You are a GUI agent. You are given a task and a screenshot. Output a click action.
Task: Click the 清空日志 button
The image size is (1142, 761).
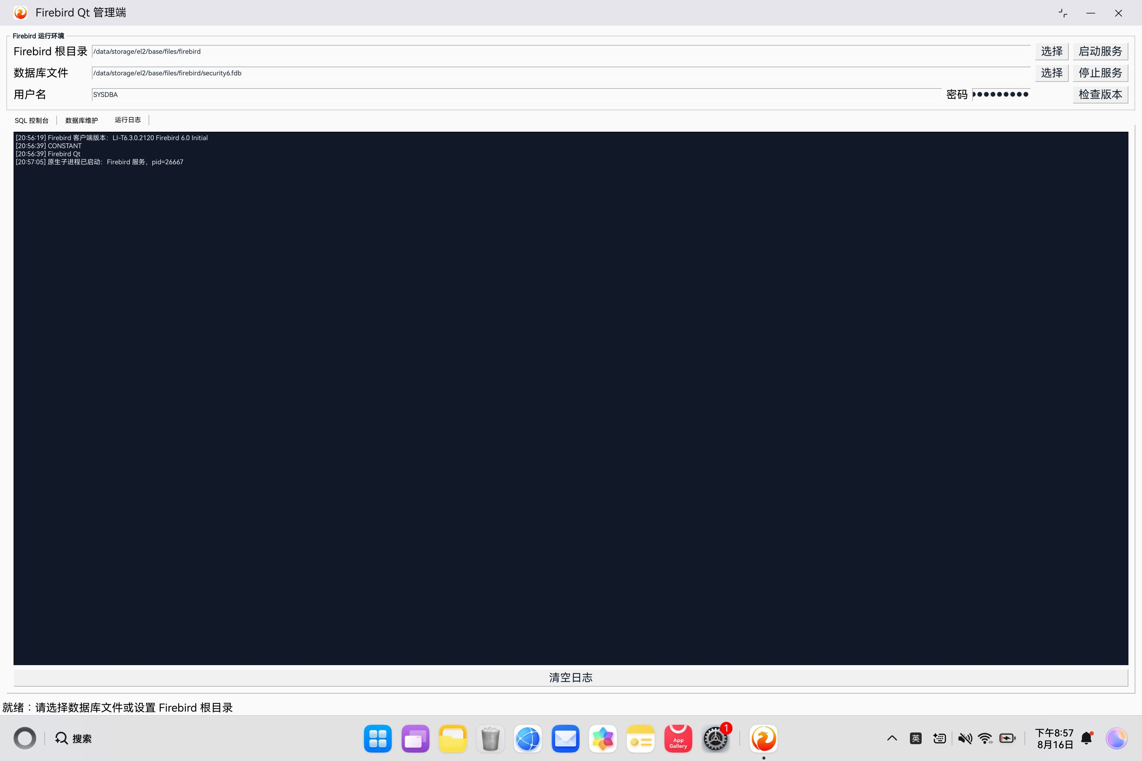pyautogui.click(x=571, y=678)
